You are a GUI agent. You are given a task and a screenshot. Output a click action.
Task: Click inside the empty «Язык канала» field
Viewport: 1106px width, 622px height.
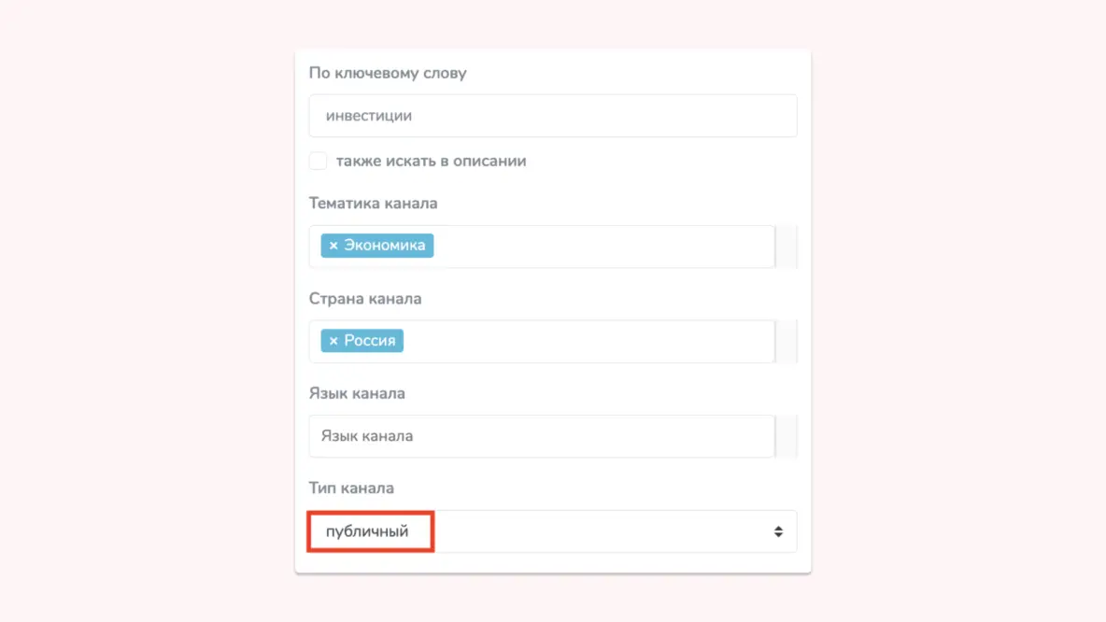pyautogui.click(x=542, y=435)
